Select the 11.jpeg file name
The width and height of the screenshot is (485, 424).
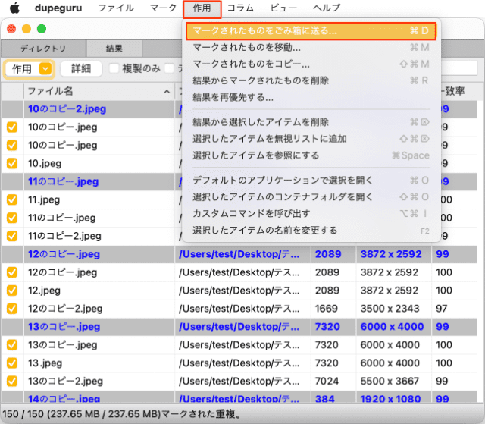[x=44, y=199]
